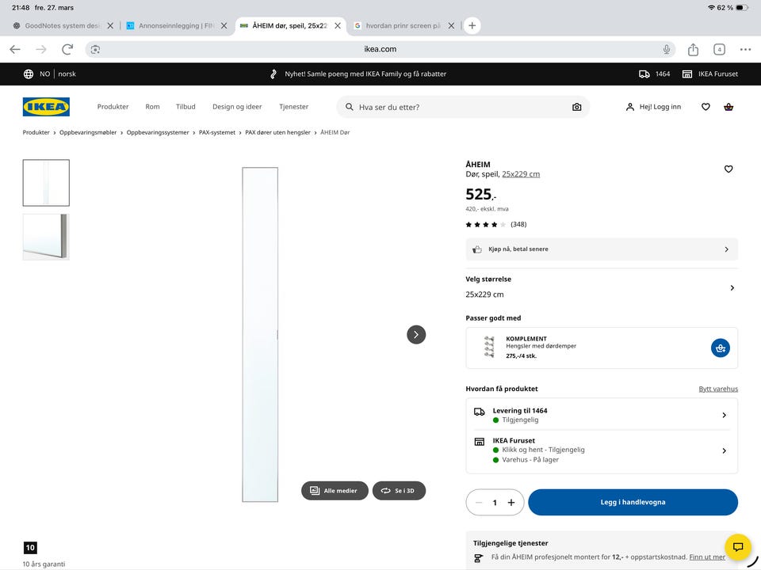The width and height of the screenshot is (761, 570).
Task: Open the Tjenester menu
Action: click(293, 107)
